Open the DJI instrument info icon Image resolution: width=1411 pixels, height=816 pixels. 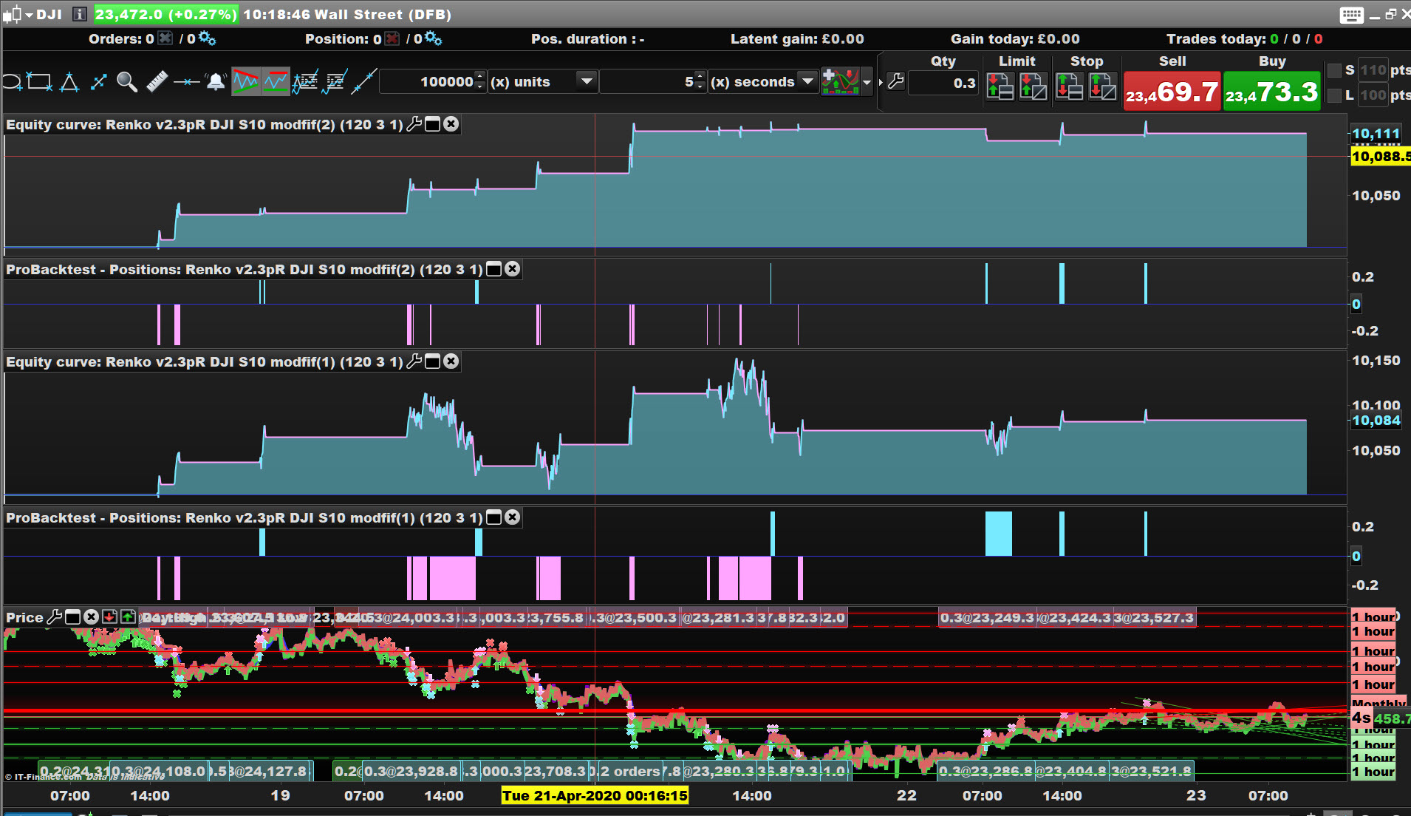tap(80, 14)
